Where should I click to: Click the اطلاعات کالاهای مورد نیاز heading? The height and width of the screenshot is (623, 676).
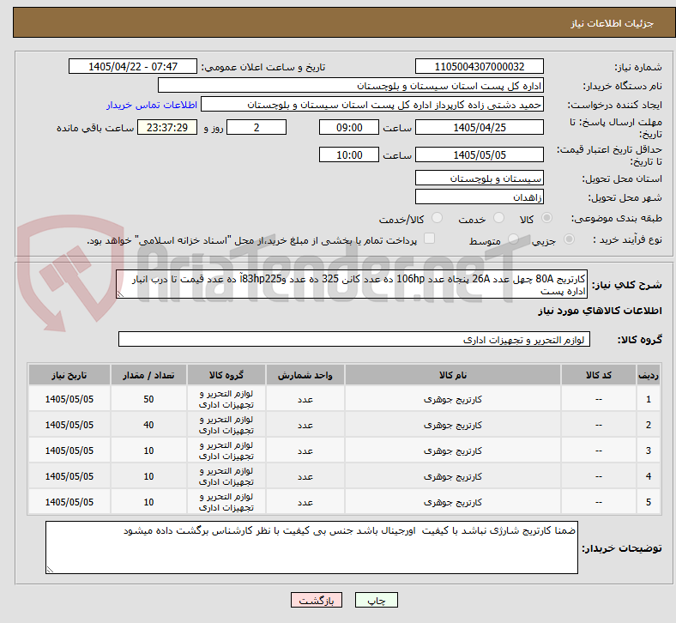[x=600, y=311]
